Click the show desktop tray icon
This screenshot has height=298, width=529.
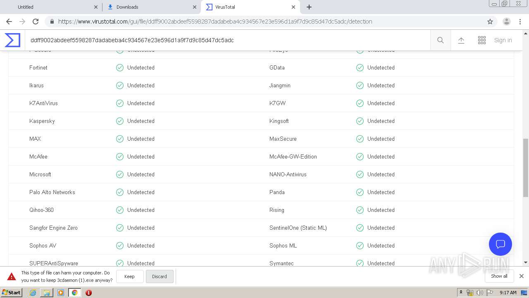(524, 293)
